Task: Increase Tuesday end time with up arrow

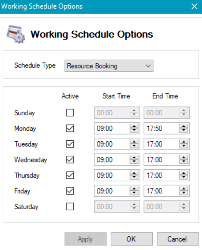Action: click(x=184, y=142)
